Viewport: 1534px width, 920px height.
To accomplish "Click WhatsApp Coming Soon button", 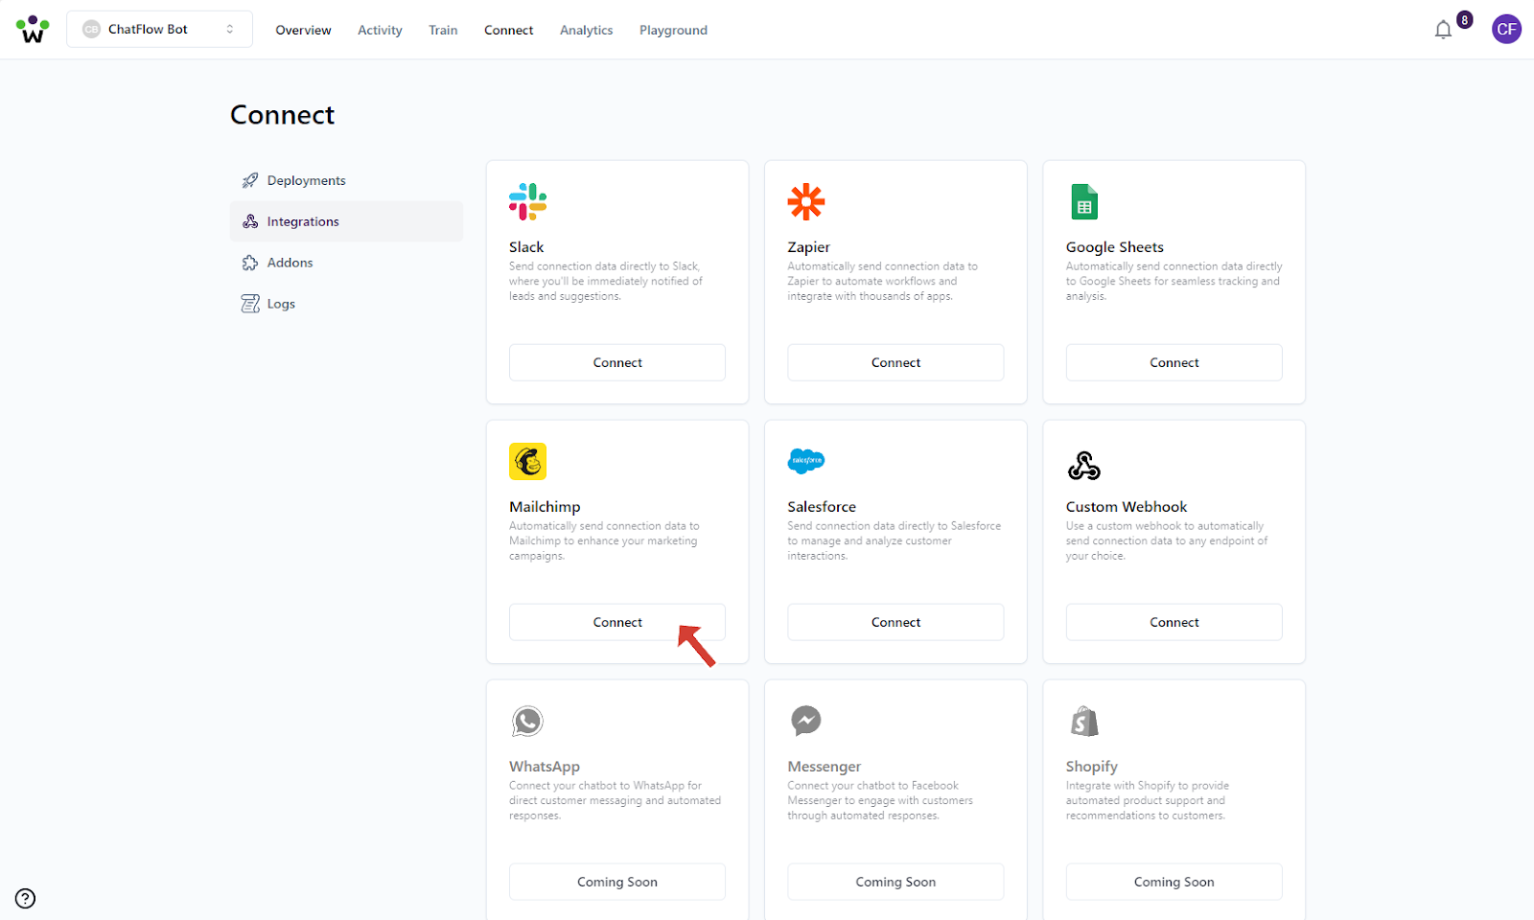I will (617, 882).
